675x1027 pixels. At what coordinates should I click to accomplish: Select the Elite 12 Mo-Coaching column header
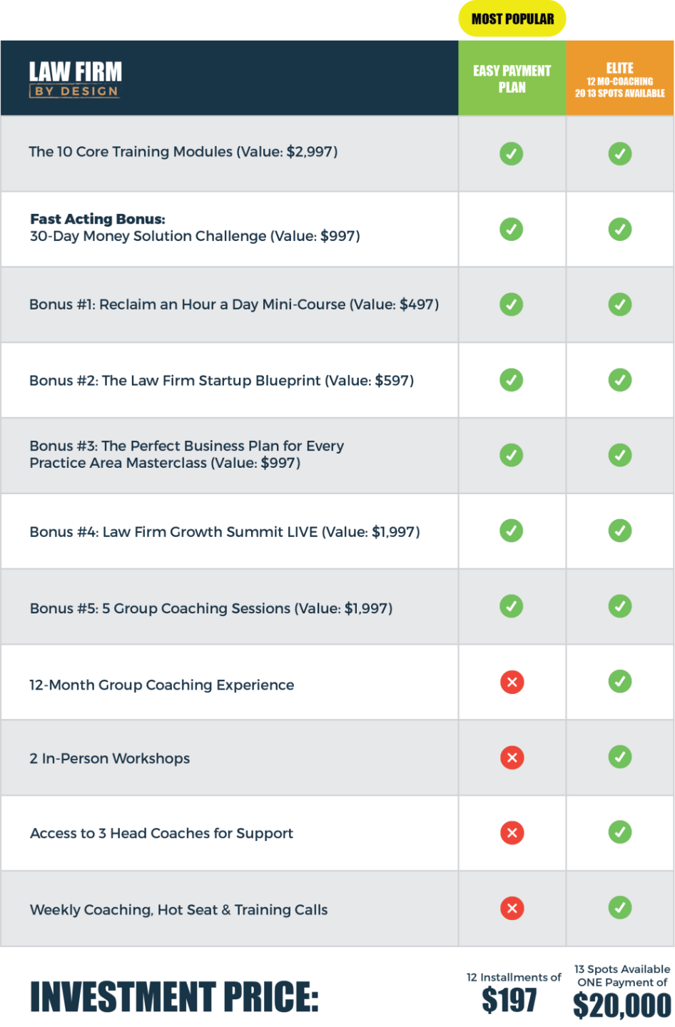(620, 78)
